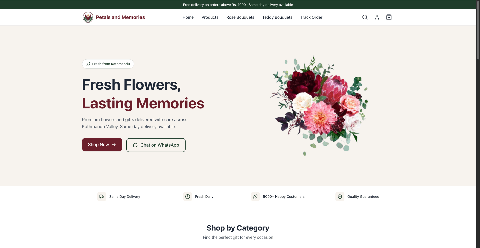Click the Petals and Memories logo emblem
This screenshot has width=480, height=248.
pyautogui.click(x=88, y=17)
